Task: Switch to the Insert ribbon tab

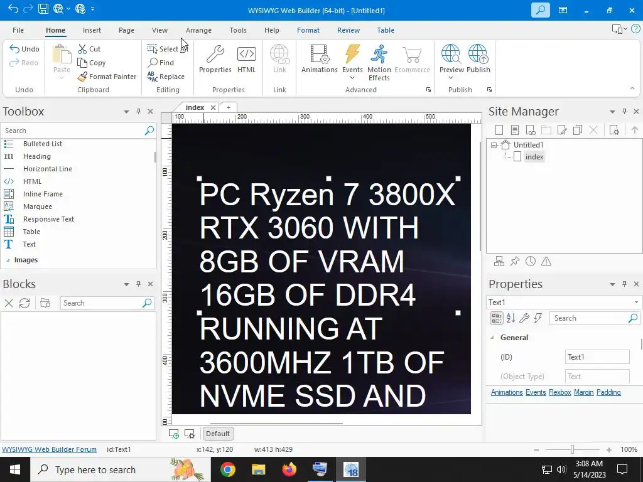Action: (92, 30)
